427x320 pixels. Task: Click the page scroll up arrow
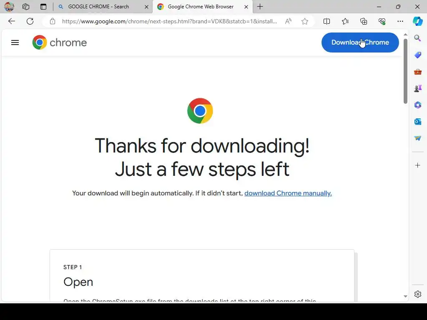coord(405,35)
